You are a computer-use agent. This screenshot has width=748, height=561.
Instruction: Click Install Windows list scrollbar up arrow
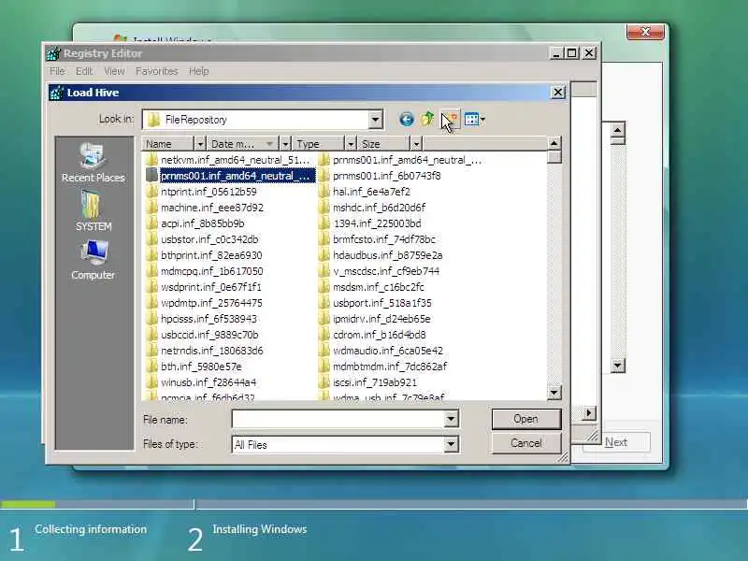point(618,130)
